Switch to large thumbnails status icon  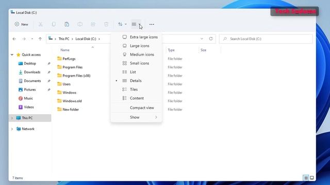[x=312, y=178]
